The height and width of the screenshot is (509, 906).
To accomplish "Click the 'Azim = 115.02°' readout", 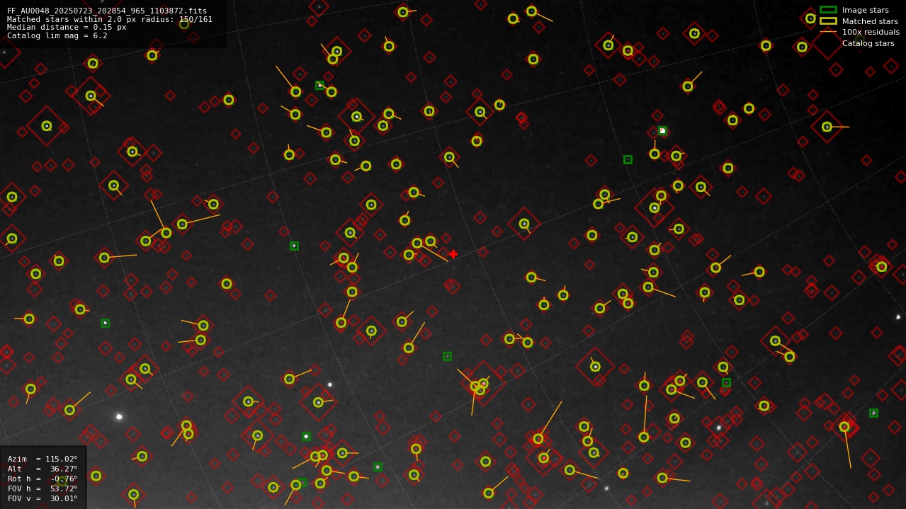I will [43, 459].
